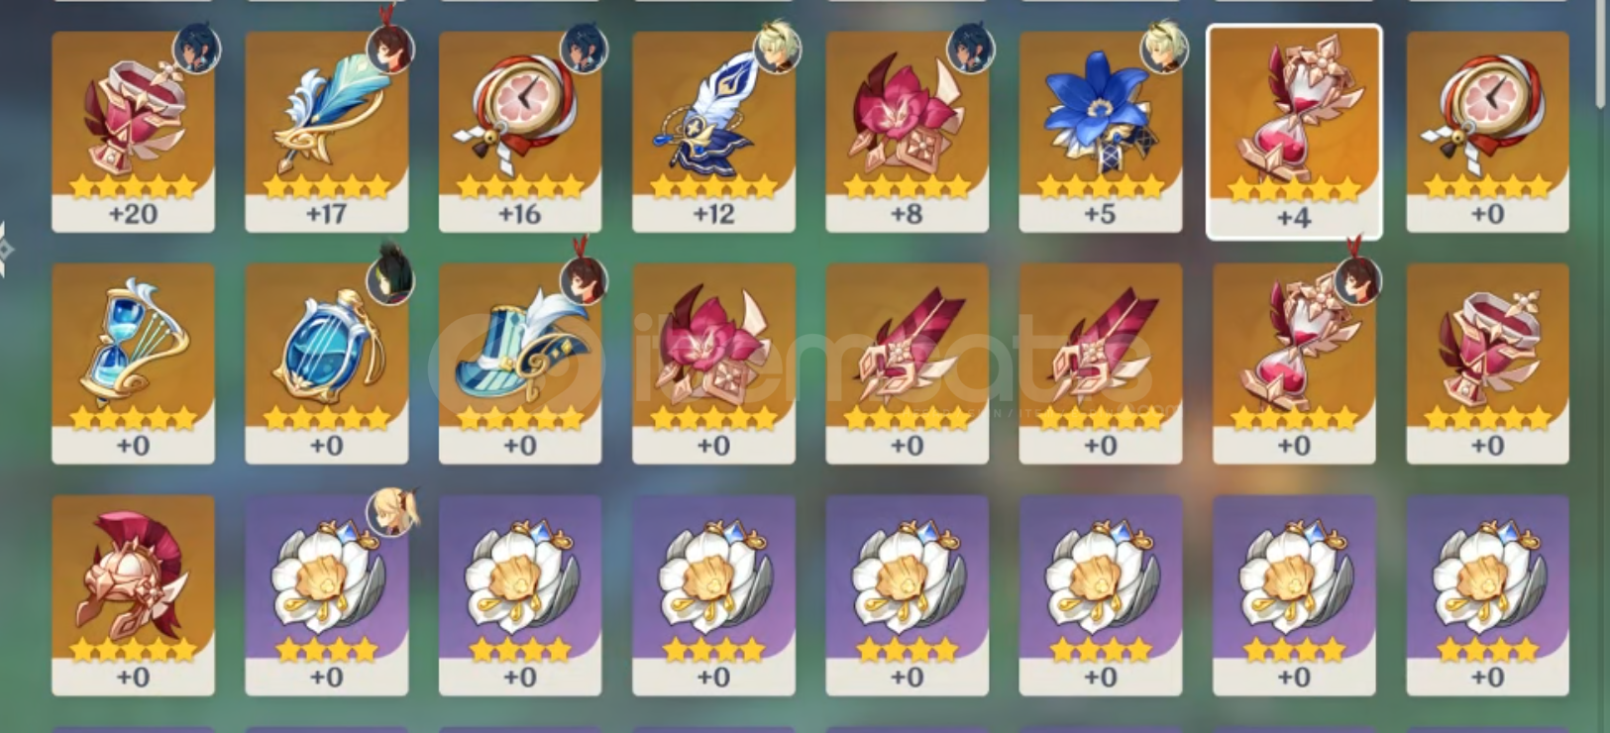
Task: Pick the blue harp hourglass artifact
Action: click(x=133, y=364)
